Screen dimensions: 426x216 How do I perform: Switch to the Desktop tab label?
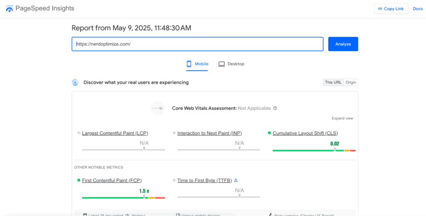(236, 64)
